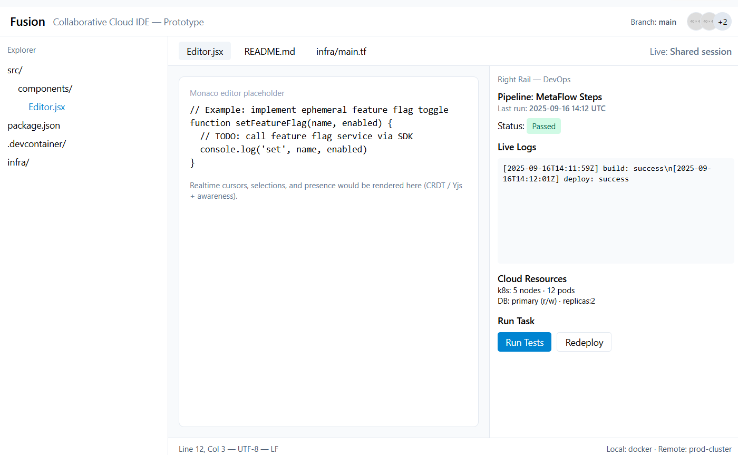738x455 pixels.
Task: Click the TODO comment line
Action: tap(306, 136)
